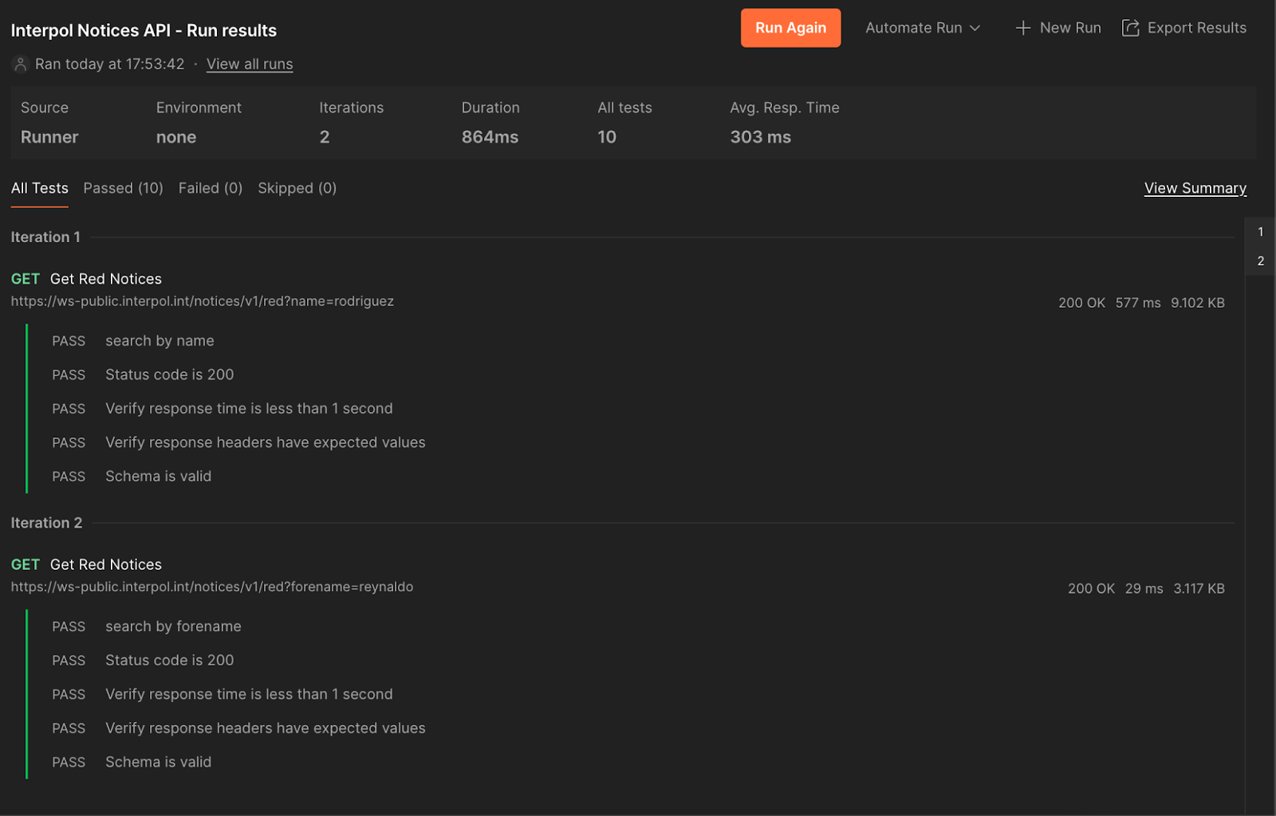The width and height of the screenshot is (1276, 816).
Task: Click the New Run plus icon
Action: pos(1022,27)
